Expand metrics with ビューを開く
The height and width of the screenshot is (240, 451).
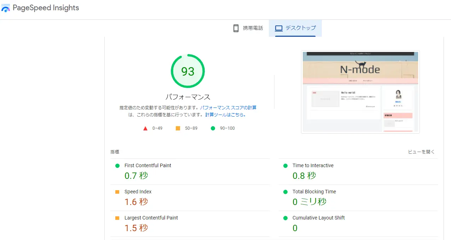pos(421,152)
